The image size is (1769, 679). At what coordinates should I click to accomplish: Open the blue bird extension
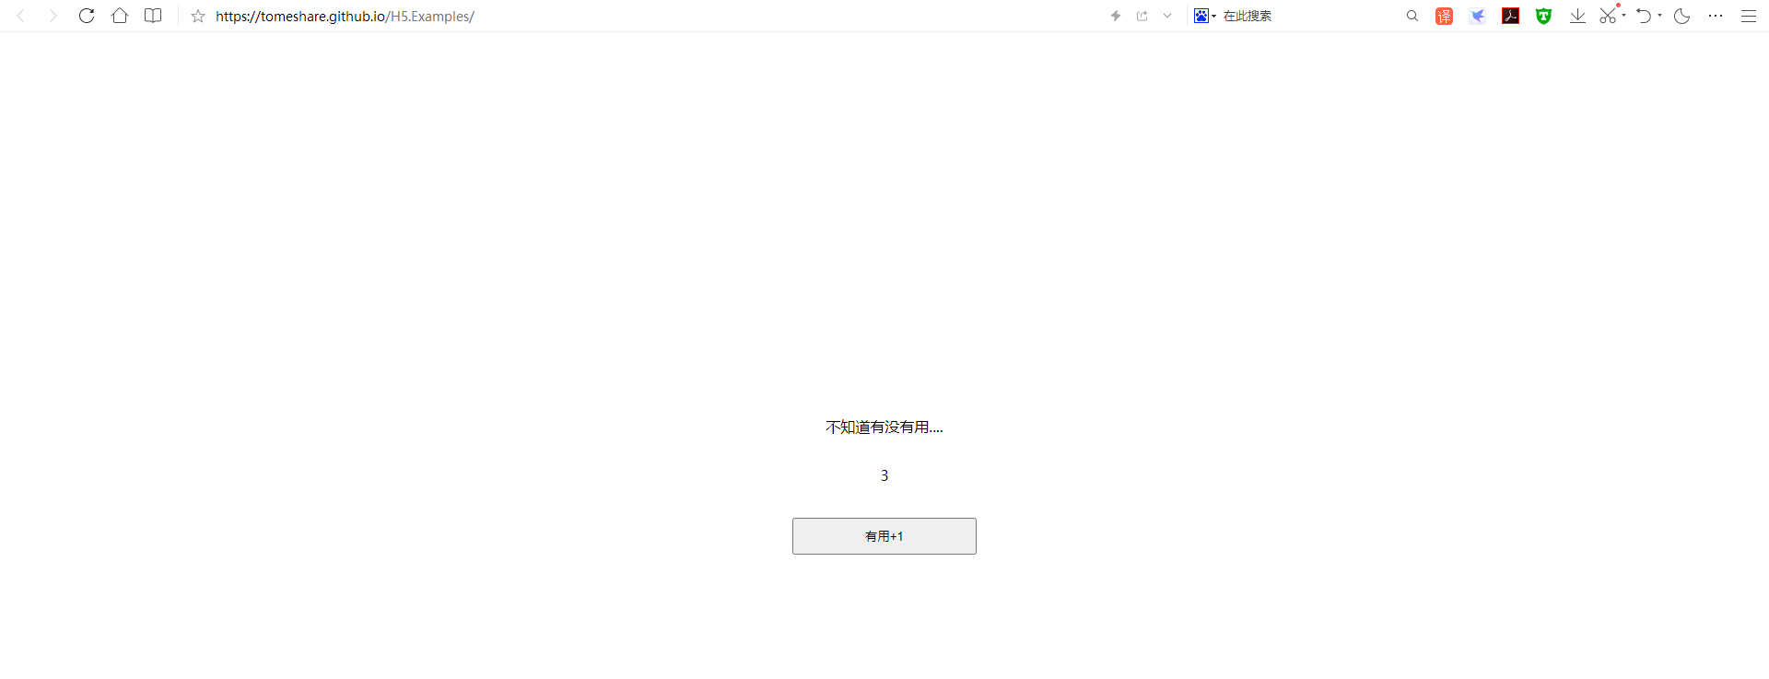tap(1478, 16)
